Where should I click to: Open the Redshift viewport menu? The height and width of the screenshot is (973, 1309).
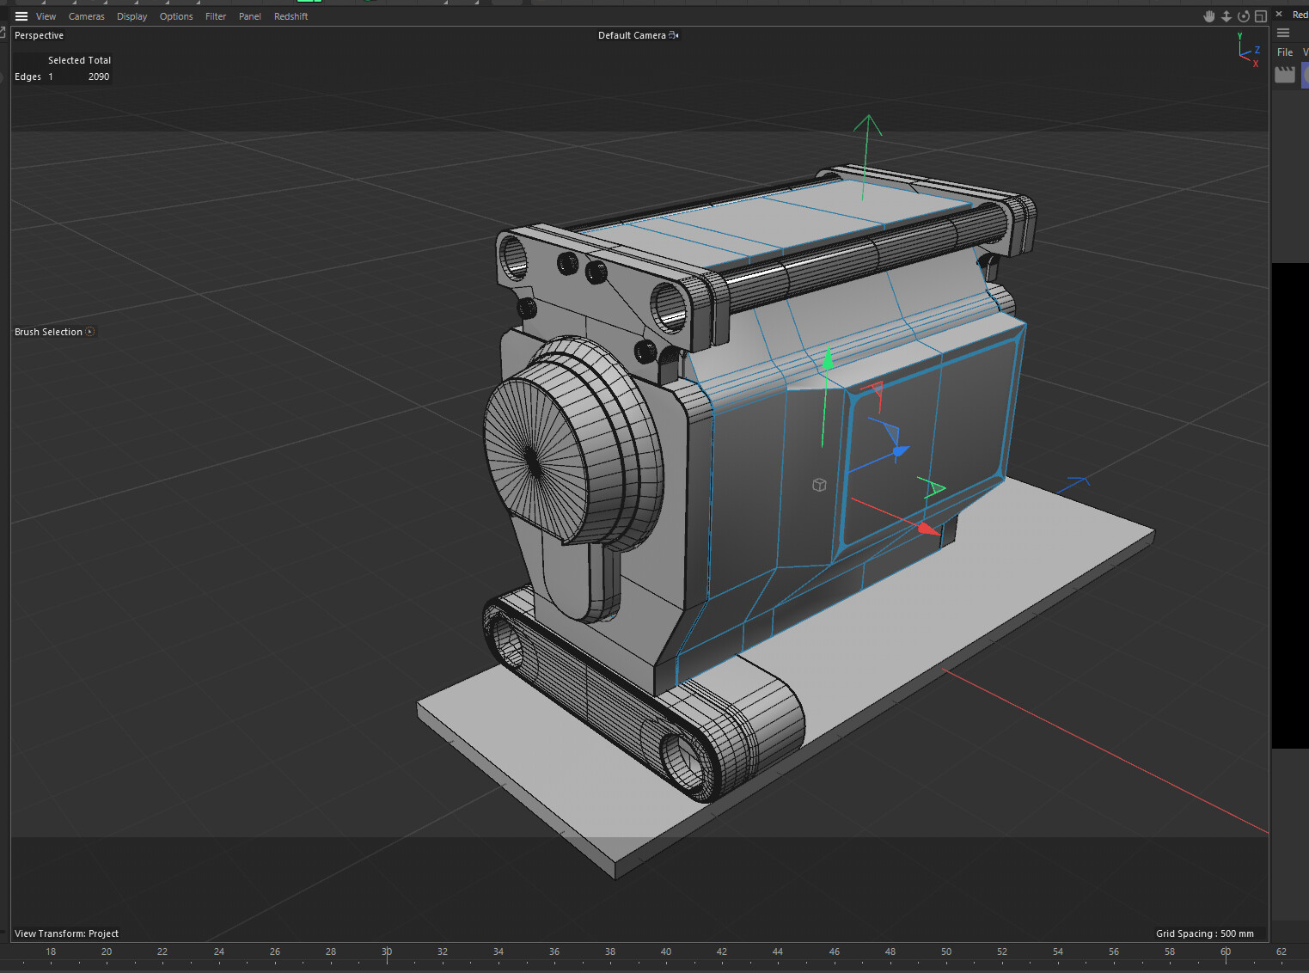(291, 16)
